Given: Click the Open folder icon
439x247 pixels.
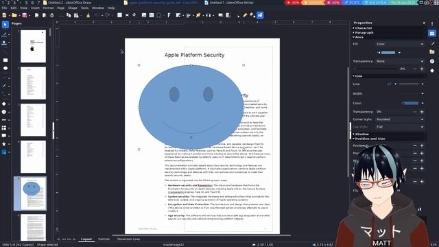Looking at the screenshot, I should (x=14, y=15).
